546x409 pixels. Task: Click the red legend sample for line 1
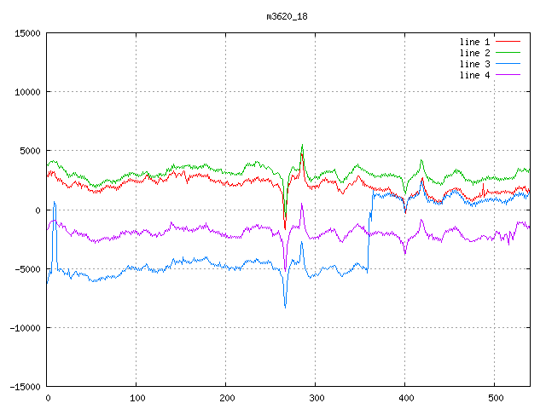[508, 42]
